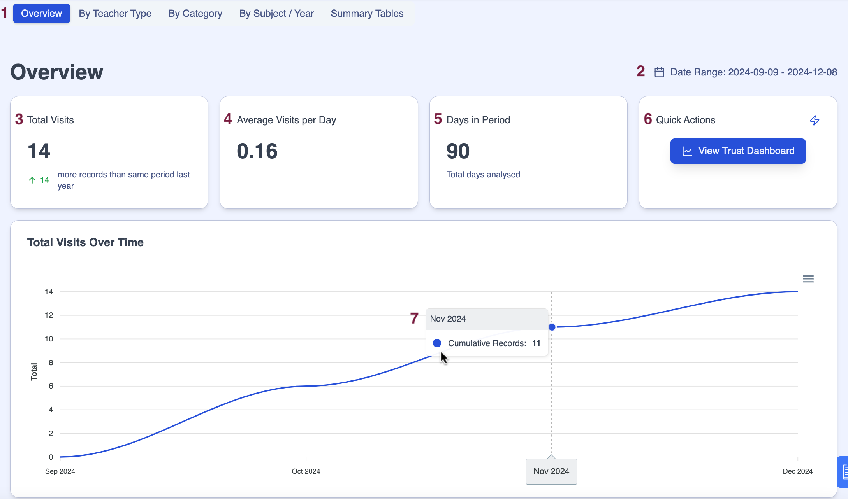The width and height of the screenshot is (848, 499).
Task: Click the Nov 2024 x-axis highlight label
Action: (x=551, y=471)
